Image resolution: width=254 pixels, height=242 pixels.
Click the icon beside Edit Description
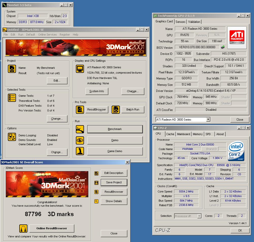point(96,173)
